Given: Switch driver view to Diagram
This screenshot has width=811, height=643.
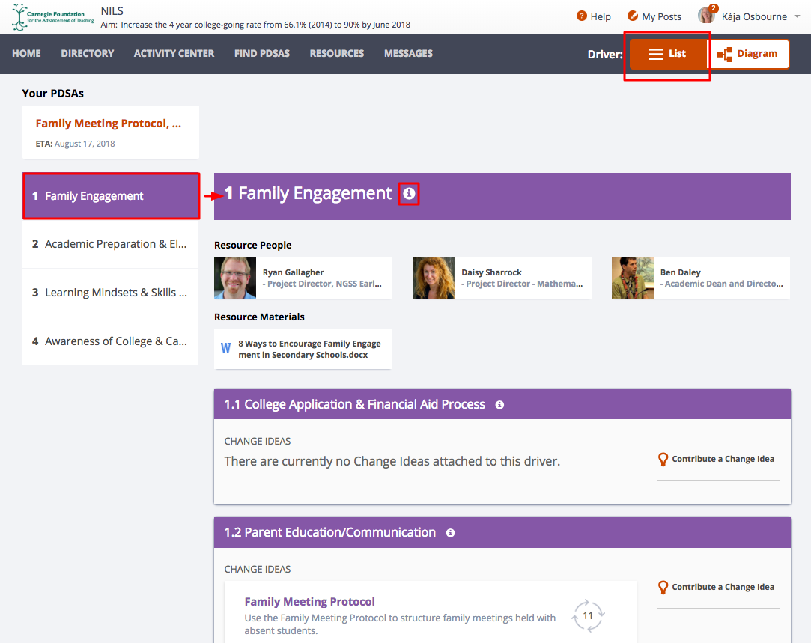Looking at the screenshot, I should [748, 54].
